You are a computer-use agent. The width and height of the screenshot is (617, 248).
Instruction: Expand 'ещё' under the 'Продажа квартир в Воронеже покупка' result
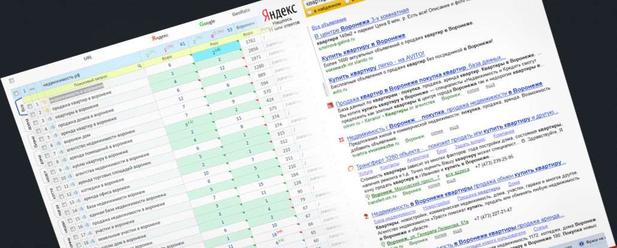(489, 86)
